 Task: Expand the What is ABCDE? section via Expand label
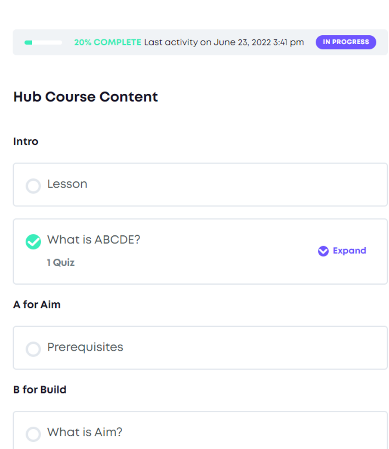[349, 251]
